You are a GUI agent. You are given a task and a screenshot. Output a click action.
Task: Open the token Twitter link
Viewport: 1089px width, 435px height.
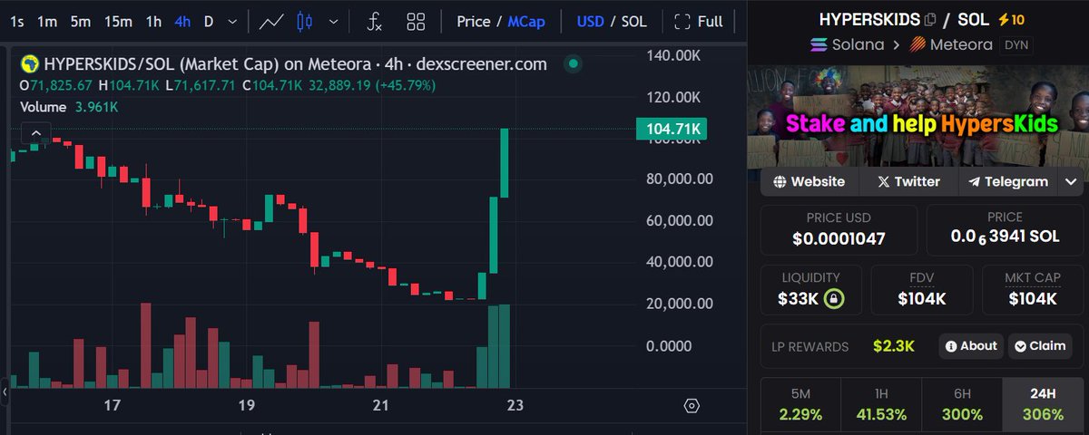pos(907,181)
